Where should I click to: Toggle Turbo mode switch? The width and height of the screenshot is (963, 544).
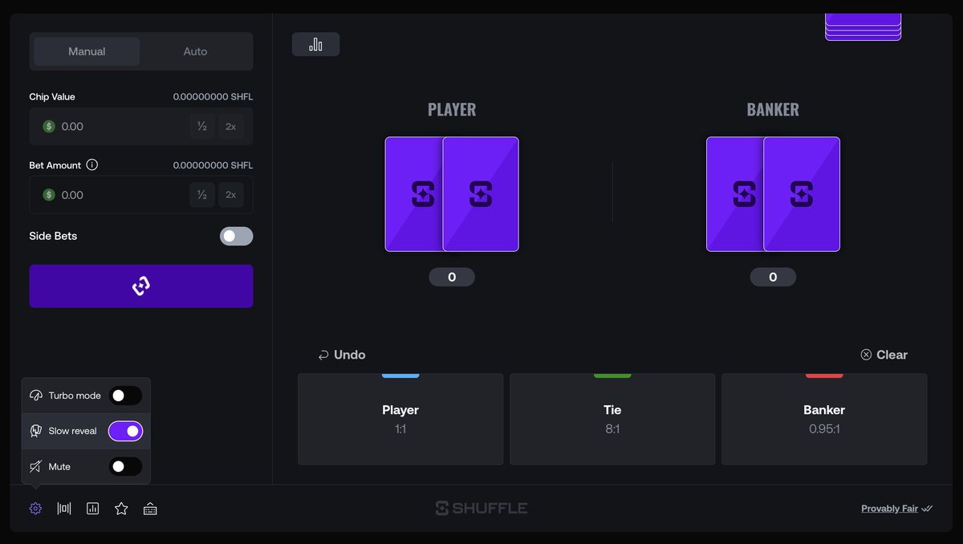tap(125, 396)
